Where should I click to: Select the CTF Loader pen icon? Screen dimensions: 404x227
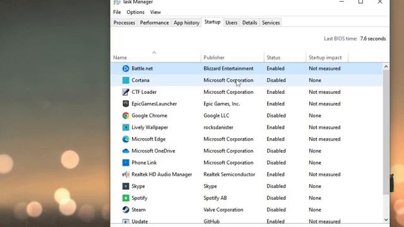point(126,92)
